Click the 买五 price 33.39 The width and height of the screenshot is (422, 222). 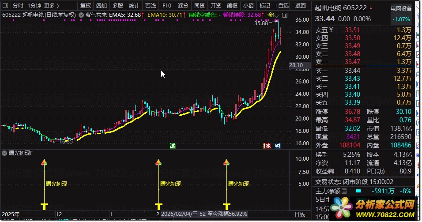(352, 102)
